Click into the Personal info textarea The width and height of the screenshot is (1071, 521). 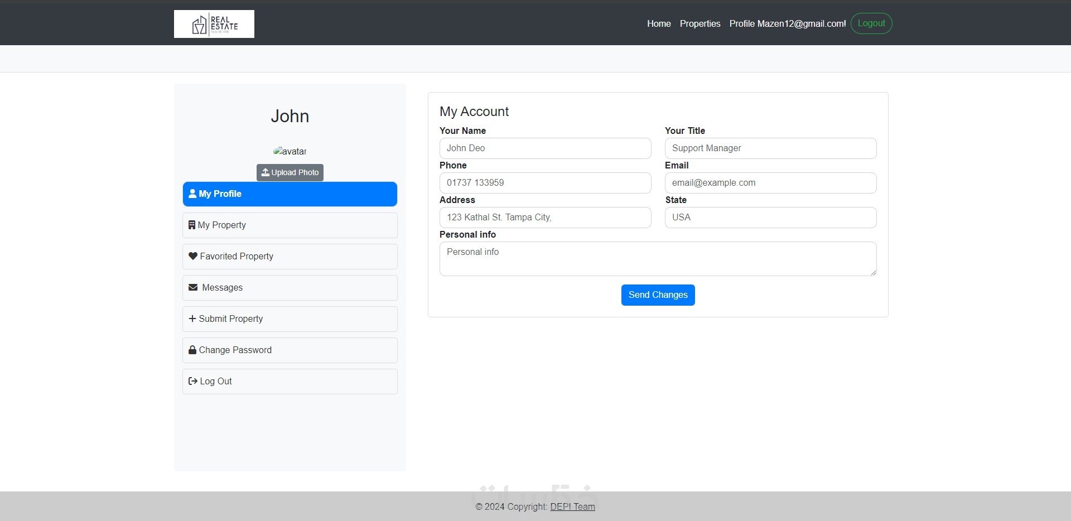[x=658, y=259]
